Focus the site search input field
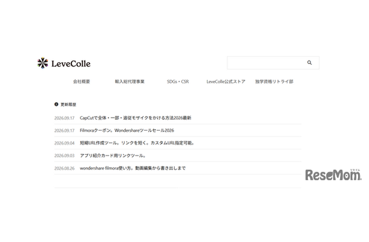 click(273, 63)
